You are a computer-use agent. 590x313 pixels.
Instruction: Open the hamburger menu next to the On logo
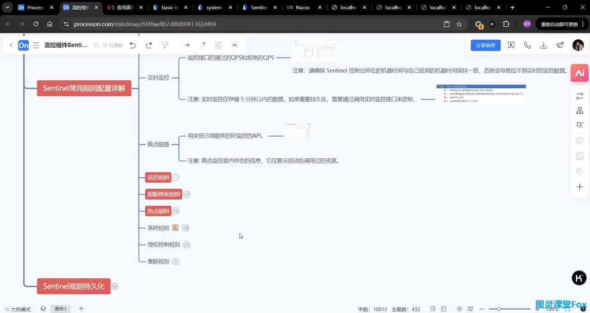click(x=36, y=45)
